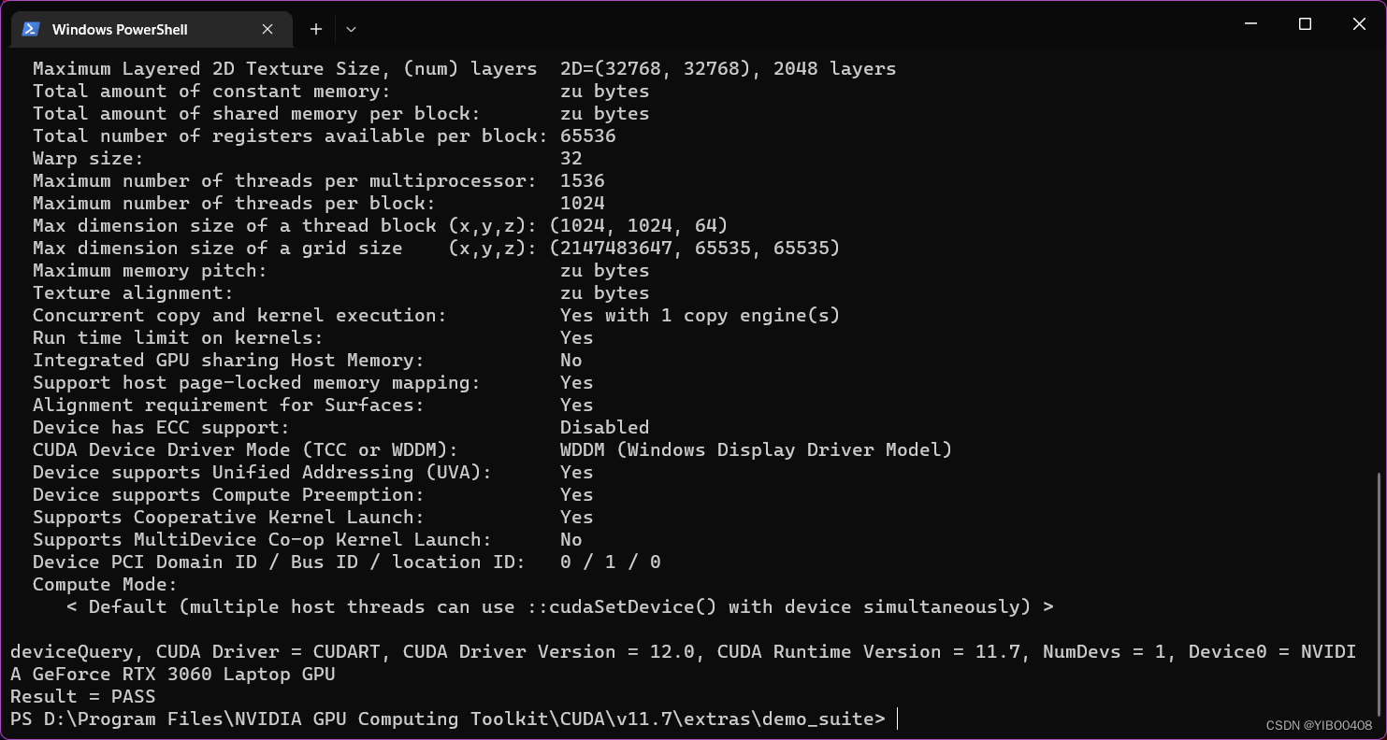Place cursor at the demo_suite command prompt
1387x740 pixels.
pyautogui.click(x=897, y=719)
